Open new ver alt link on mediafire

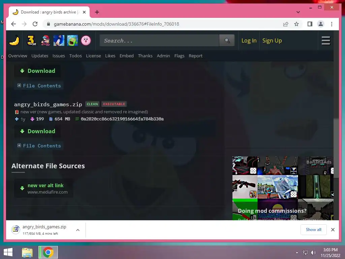tap(44, 188)
